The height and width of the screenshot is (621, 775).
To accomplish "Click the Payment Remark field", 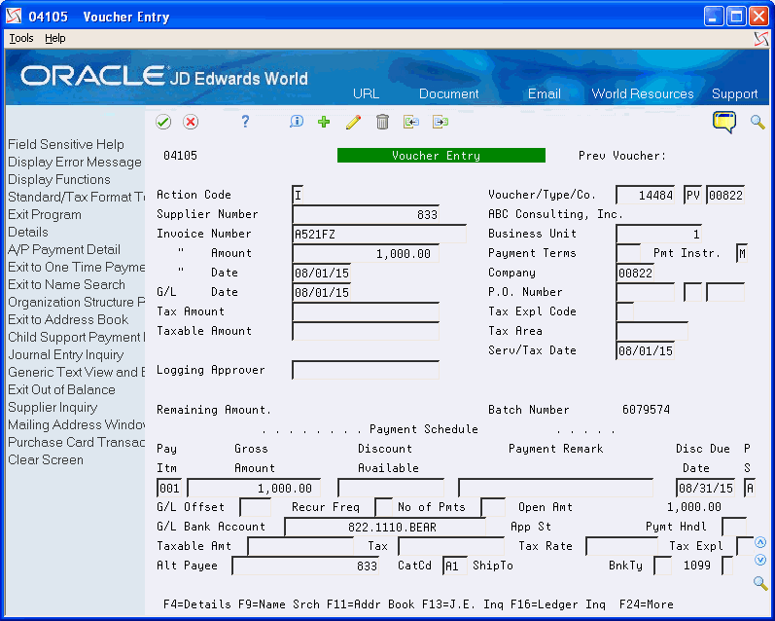I will pos(555,489).
